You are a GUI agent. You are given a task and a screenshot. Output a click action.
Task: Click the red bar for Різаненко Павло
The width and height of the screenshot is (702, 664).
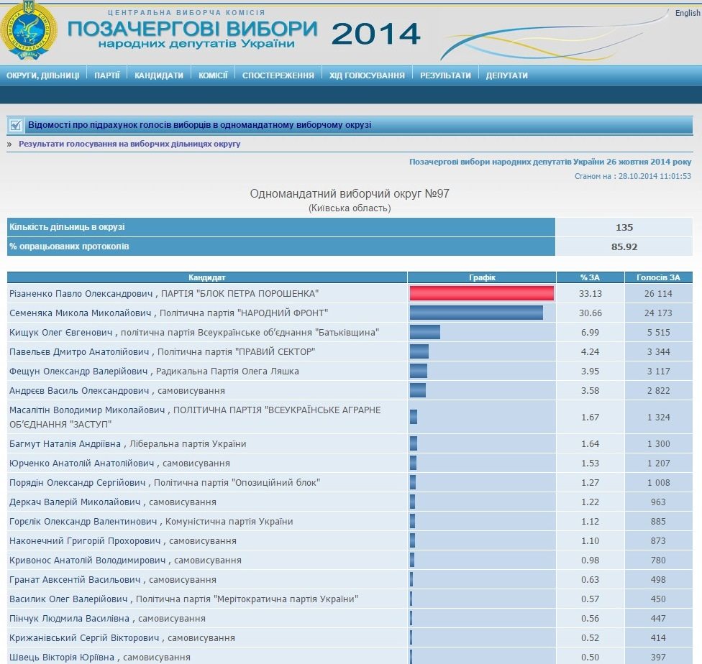[x=481, y=293]
